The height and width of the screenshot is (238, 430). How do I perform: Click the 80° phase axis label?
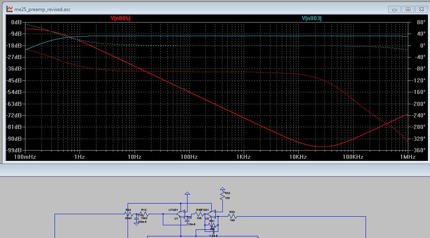pos(421,22)
